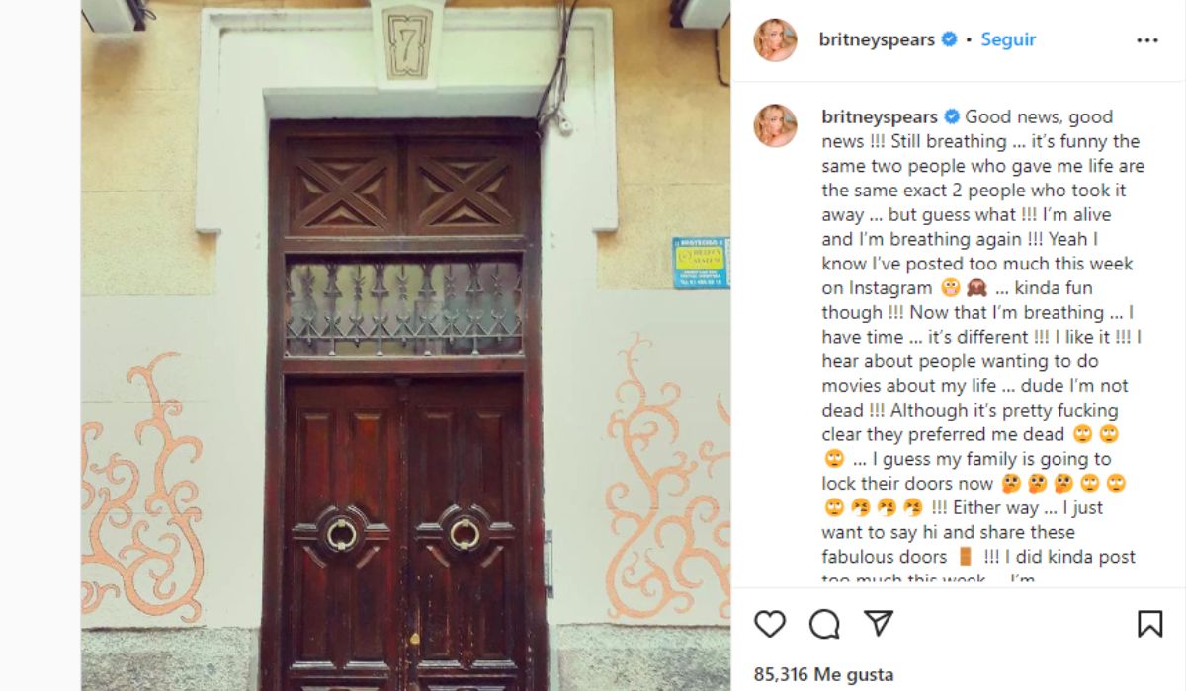Click caption profile avatar picture
Viewport: 1186px width, 691px height.
775,125
